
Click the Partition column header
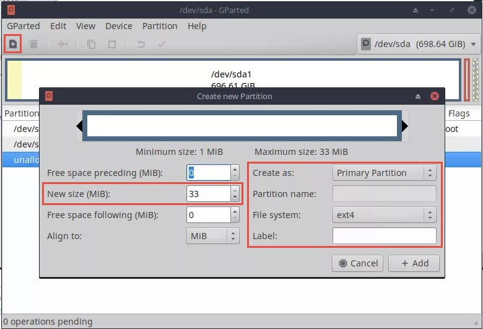click(21, 113)
